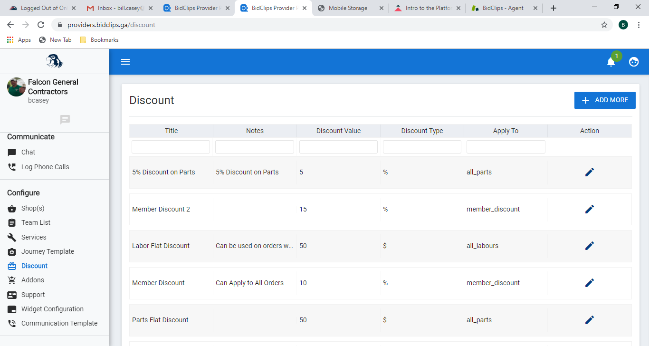
Task: Switch to the first BidClips Provider tab
Action: click(196, 8)
